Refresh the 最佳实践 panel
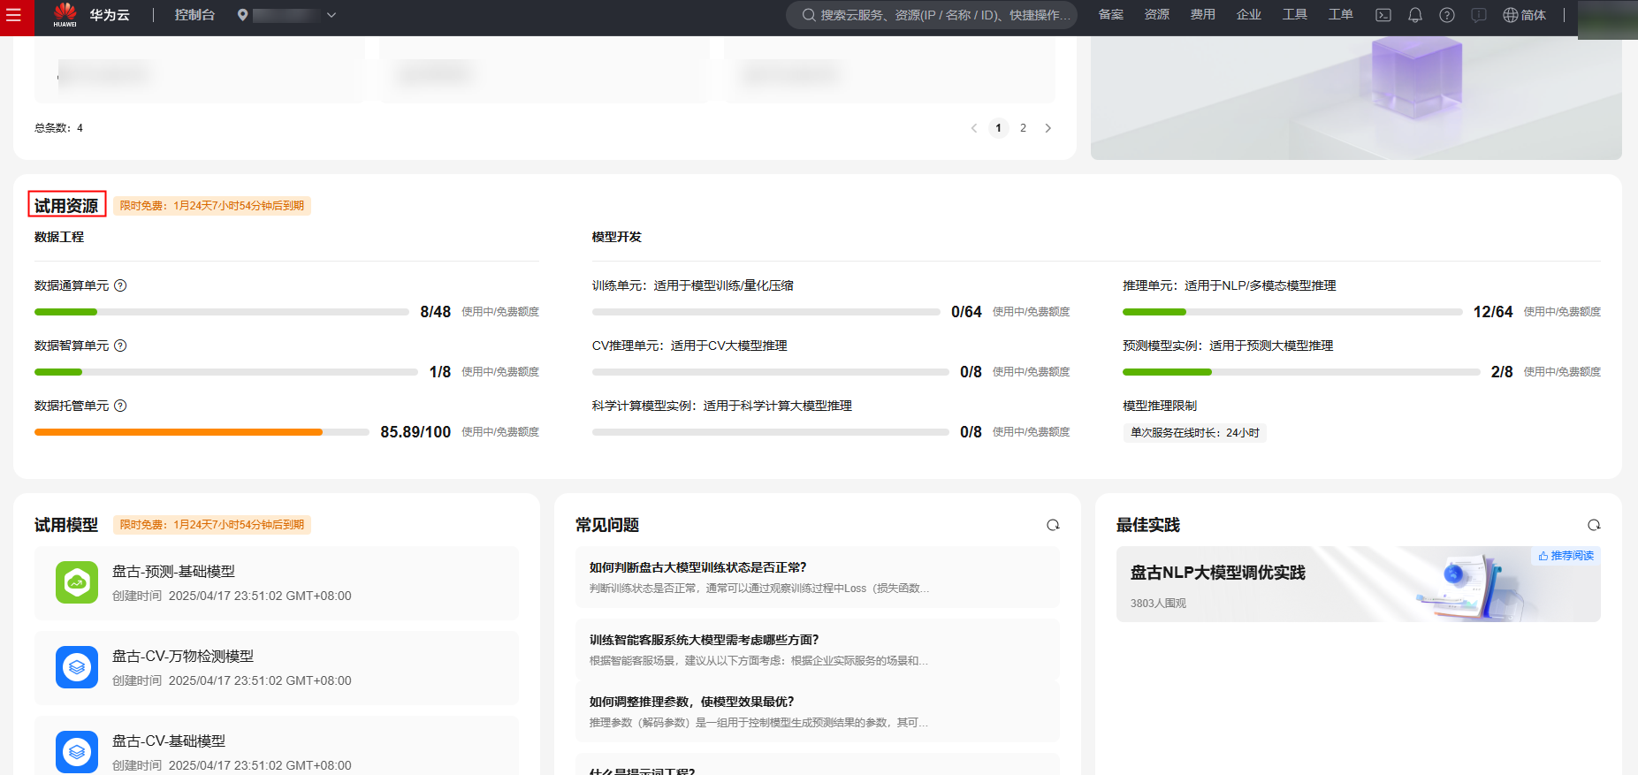Viewport: 1638px width, 775px height. tap(1594, 525)
